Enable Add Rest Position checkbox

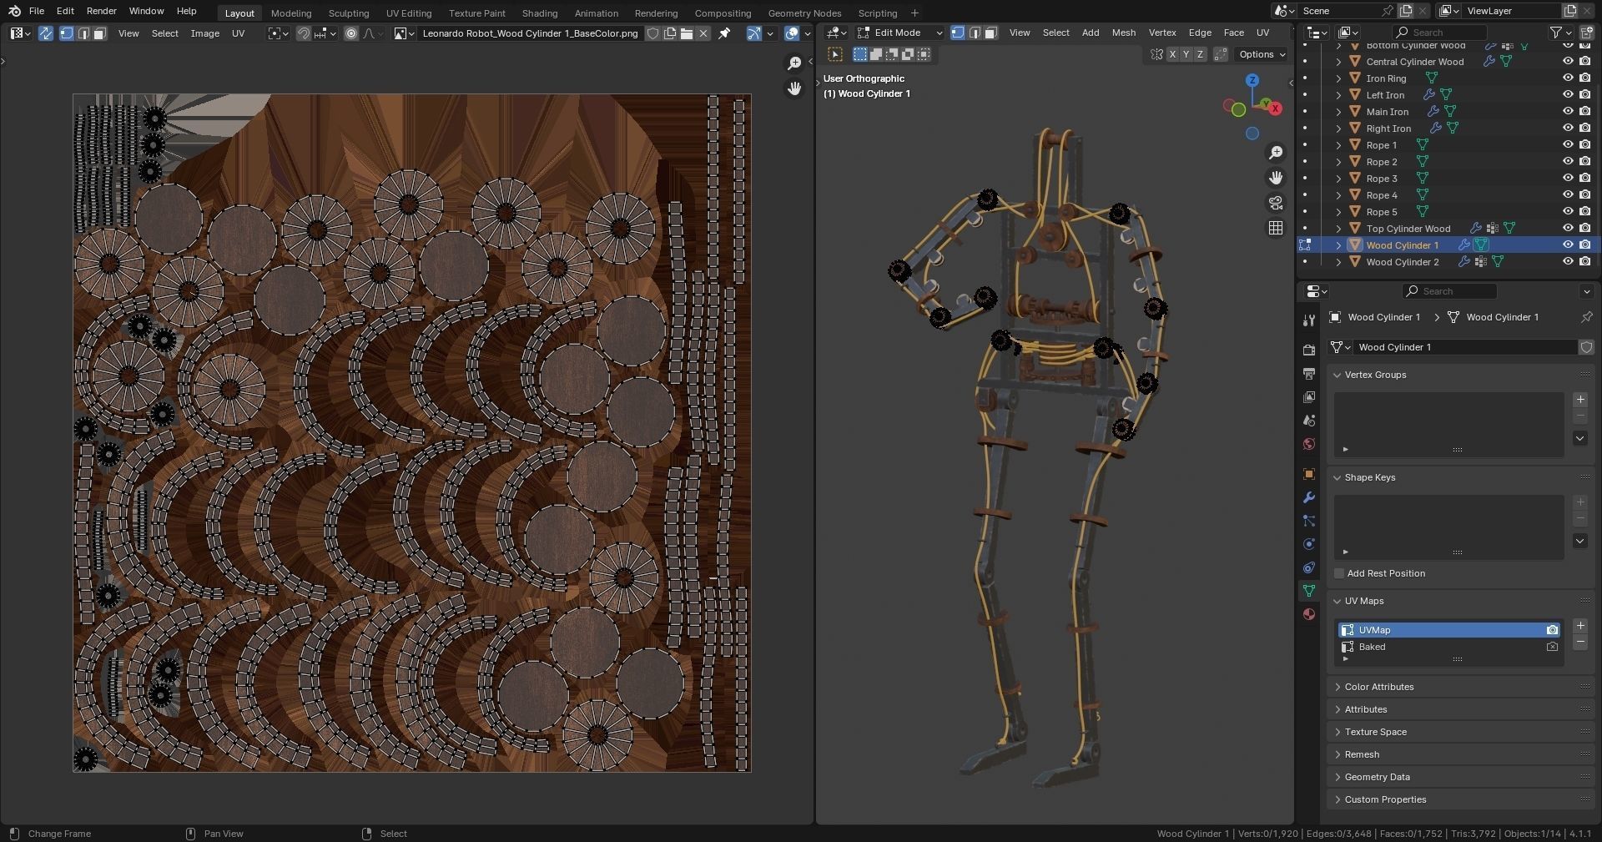tap(1339, 573)
